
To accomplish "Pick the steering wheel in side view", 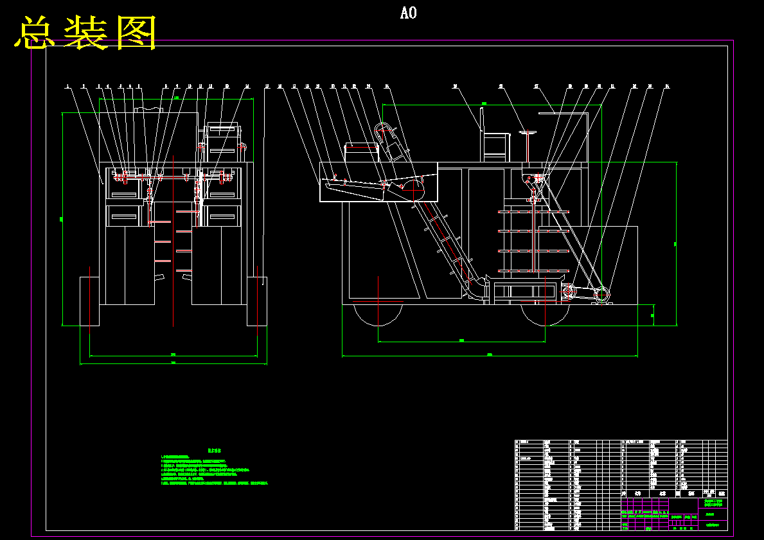I will [528, 132].
